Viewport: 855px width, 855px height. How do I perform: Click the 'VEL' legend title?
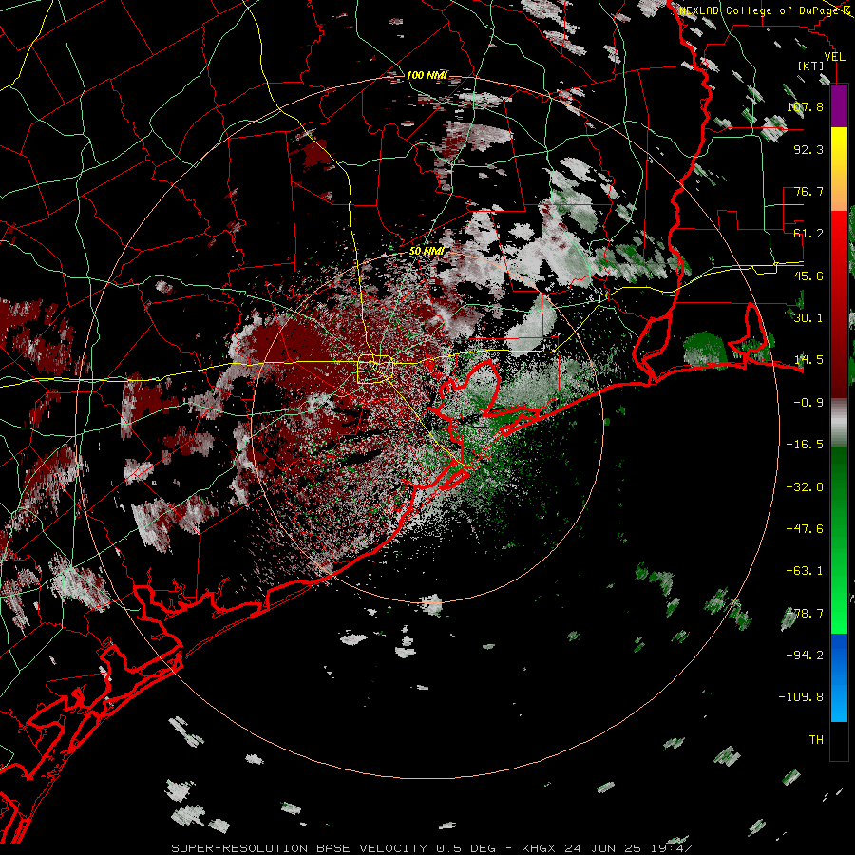tap(834, 57)
